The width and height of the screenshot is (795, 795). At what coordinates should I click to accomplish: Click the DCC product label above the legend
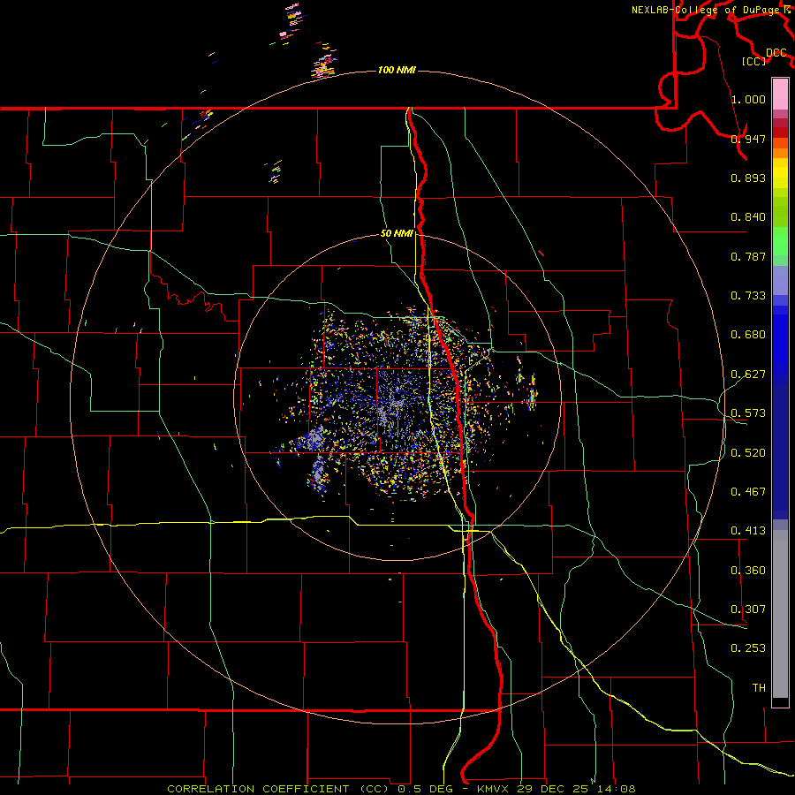click(x=776, y=53)
